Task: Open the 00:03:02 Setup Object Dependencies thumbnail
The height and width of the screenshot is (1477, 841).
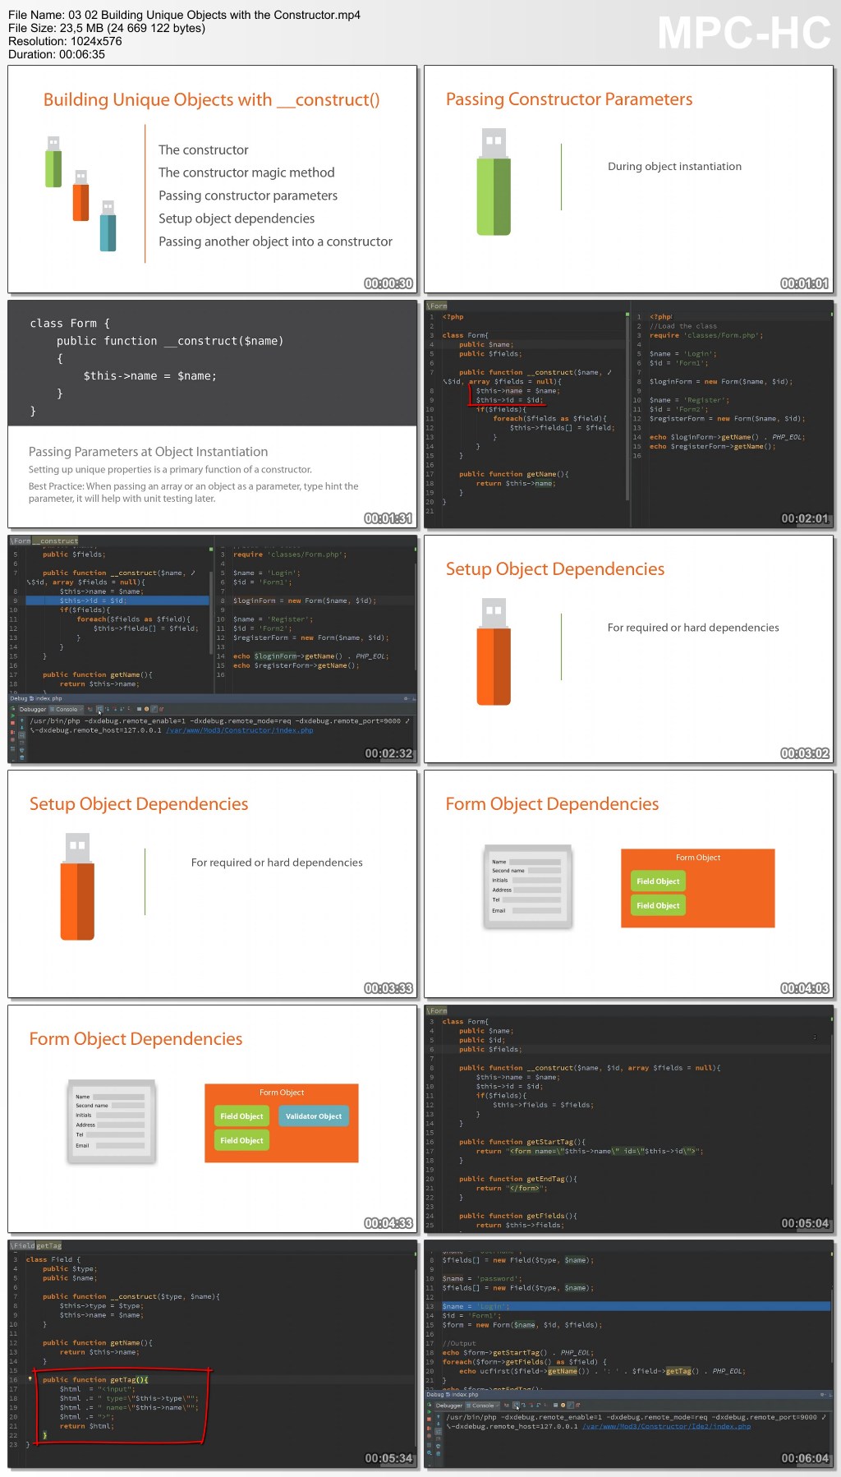Action: pos(629,649)
